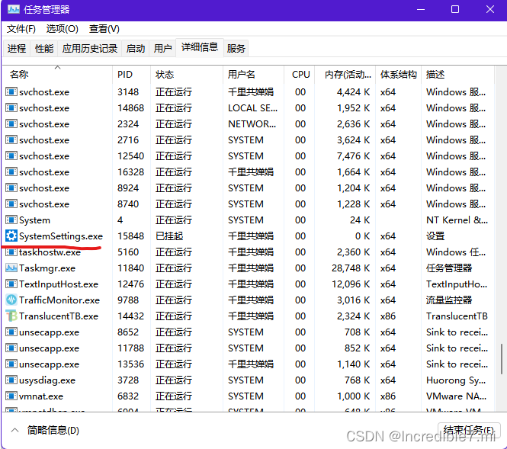This screenshot has height=449, width=507.
Task: Open the 查看(V) menu
Action: [x=104, y=29]
